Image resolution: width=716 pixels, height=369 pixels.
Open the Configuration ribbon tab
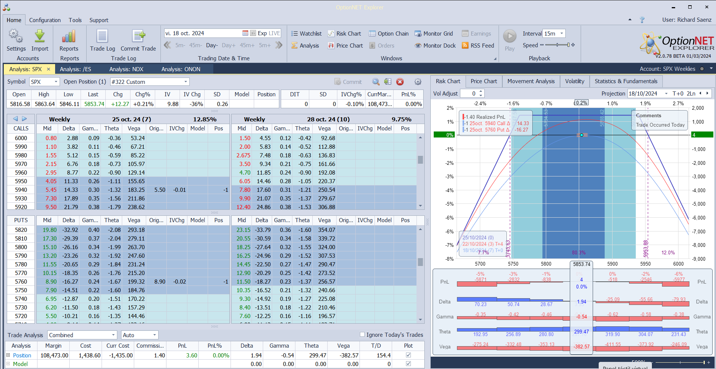click(x=45, y=20)
